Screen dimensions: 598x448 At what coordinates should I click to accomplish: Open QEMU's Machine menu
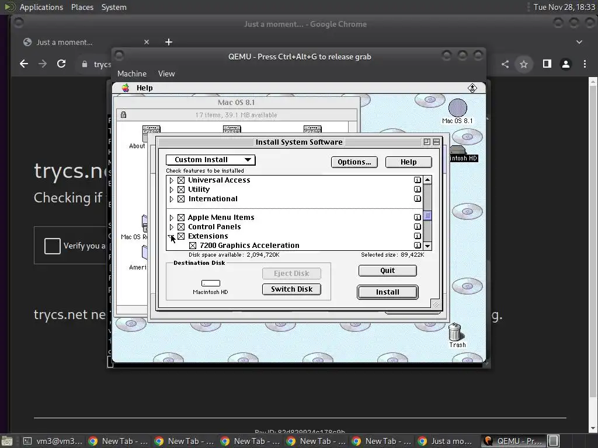132,73
